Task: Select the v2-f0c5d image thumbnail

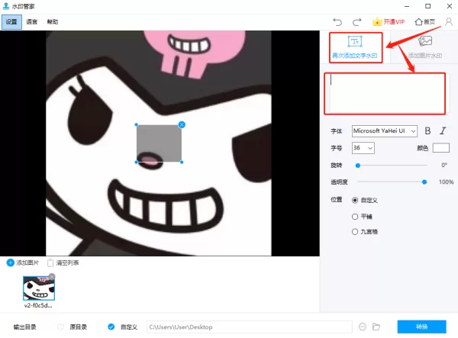Action: click(39, 288)
